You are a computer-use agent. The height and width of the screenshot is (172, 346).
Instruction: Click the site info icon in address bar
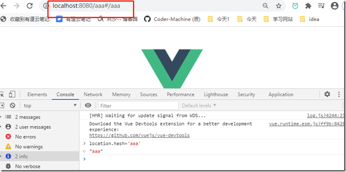point(46,6)
